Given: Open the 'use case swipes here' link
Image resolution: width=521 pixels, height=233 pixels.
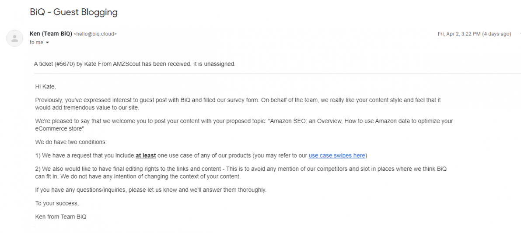Looking at the screenshot, I should tap(337, 155).
